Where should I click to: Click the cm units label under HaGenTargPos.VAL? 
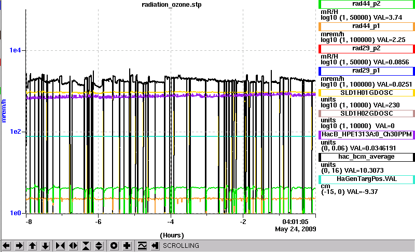326,187
